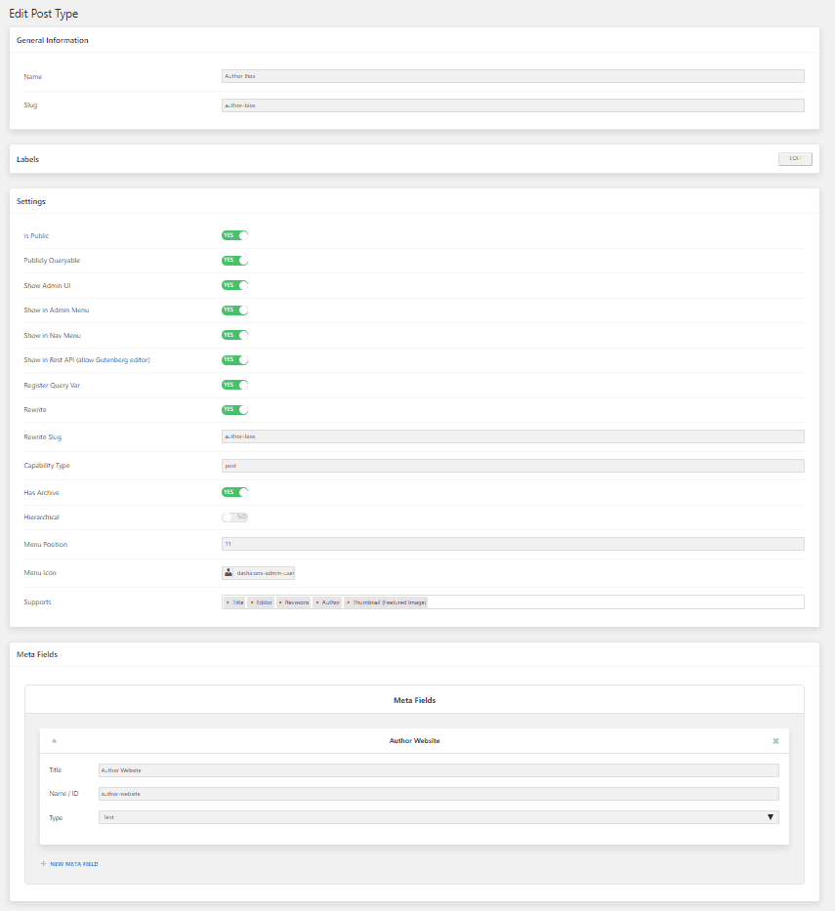Click the Edit button in Labels section
The image size is (835, 911).
(x=795, y=158)
